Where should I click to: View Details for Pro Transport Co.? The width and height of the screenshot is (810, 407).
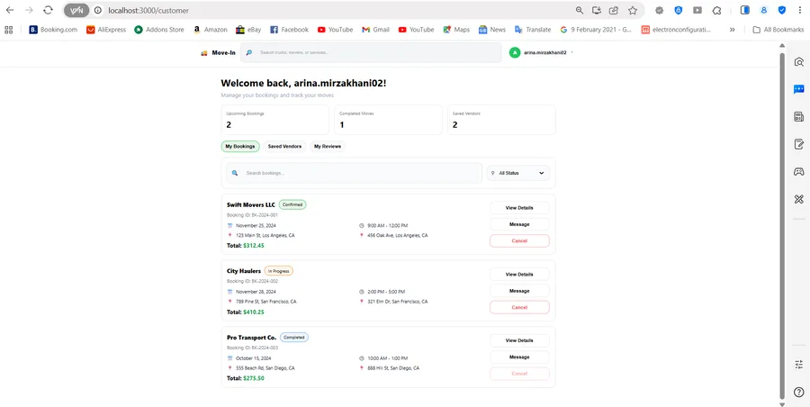[519, 340]
